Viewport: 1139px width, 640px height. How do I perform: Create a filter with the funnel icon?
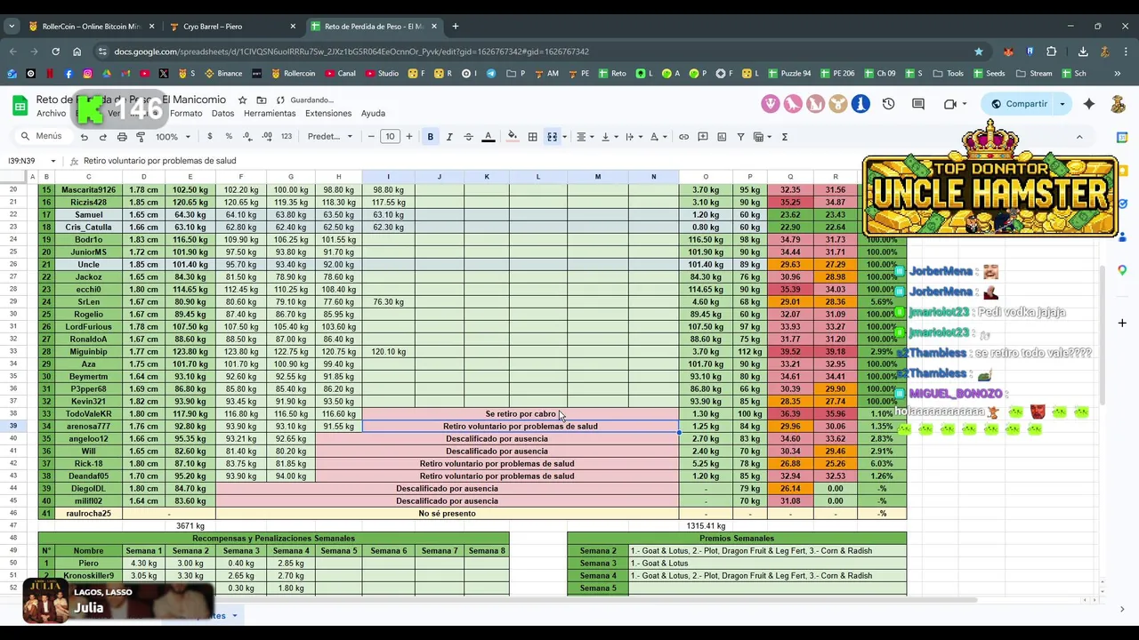(741, 137)
